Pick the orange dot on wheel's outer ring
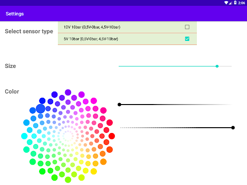Viewport: 247px width, 185px height. [x=103, y=162]
